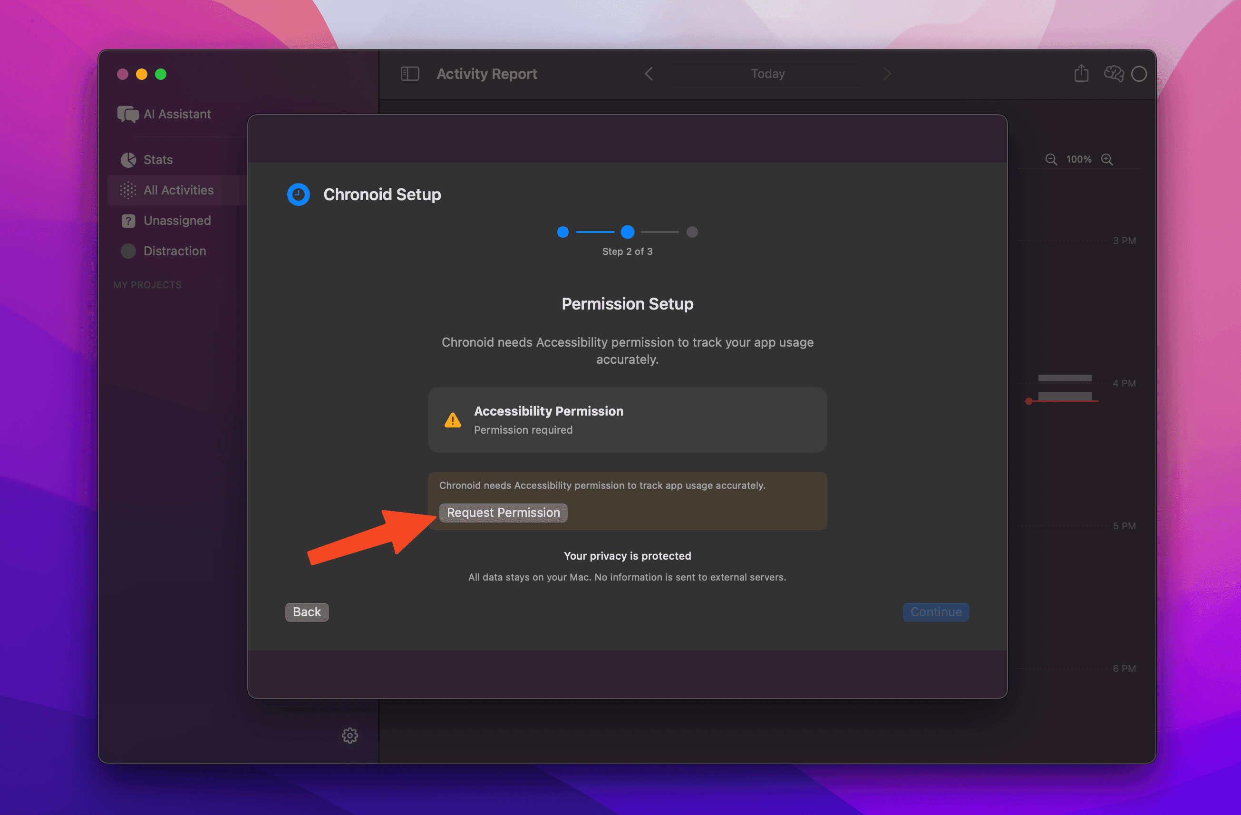Click the Back button in the setup dialog

tap(307, 611)
